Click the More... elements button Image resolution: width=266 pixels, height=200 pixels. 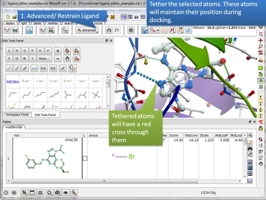[44, 59]
